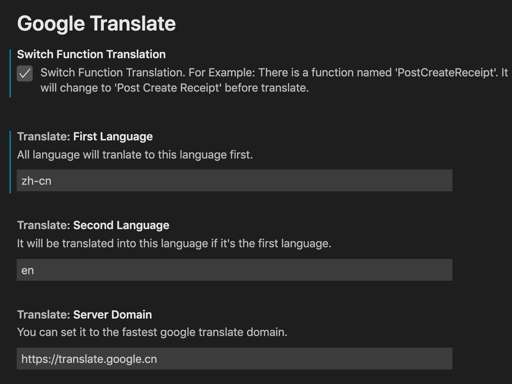Click the Translate: First Language setting title

(x=85, y=136)
